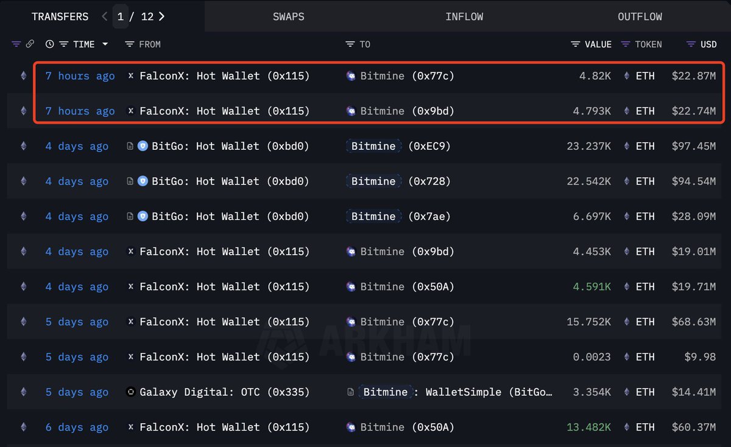Open the Bitmine (0xEC9) recipient
The height and width of the screenshot is (447, 731).
398,146
